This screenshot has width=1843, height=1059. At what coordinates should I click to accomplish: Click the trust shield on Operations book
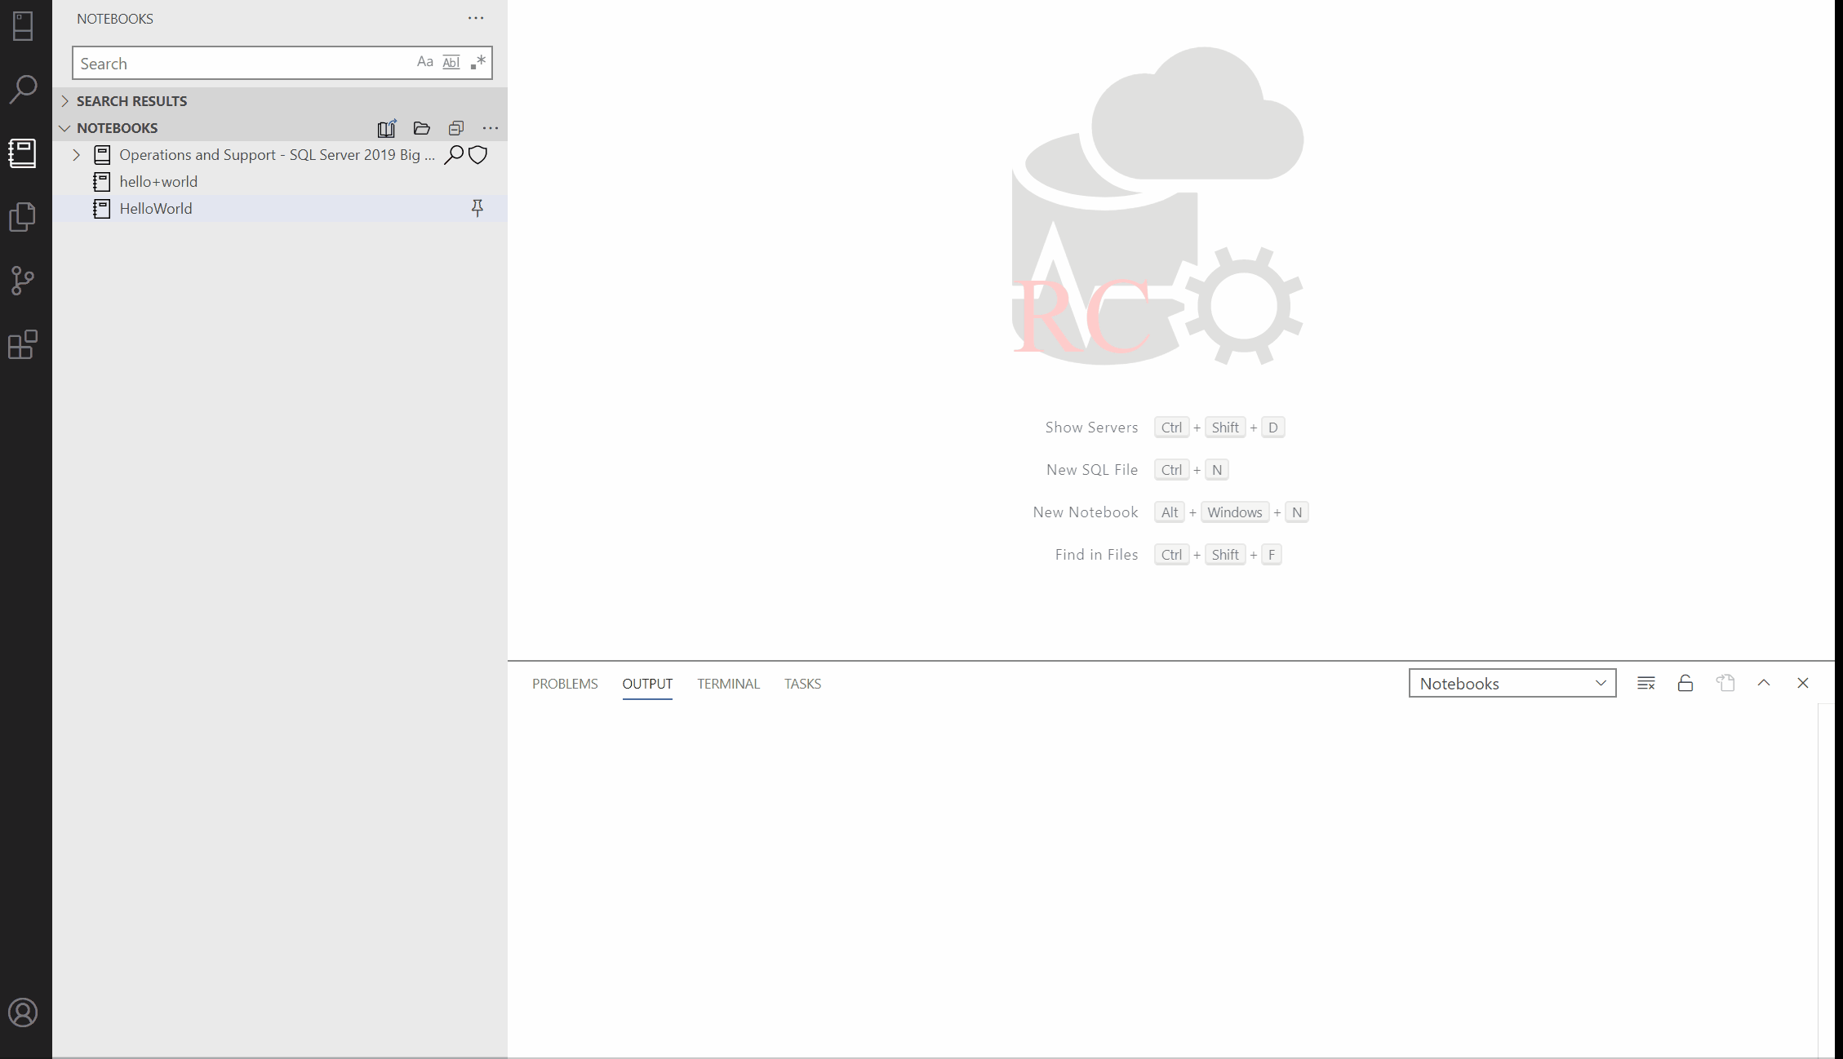click(478, 154)
